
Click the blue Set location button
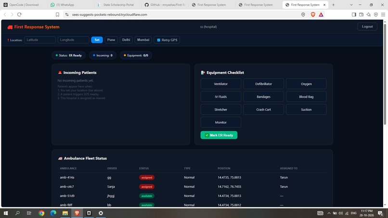(97, 40)
